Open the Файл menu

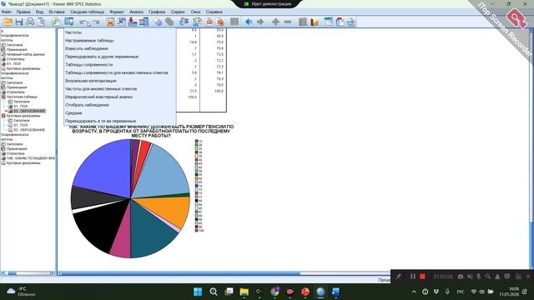(x=6, y=12)
